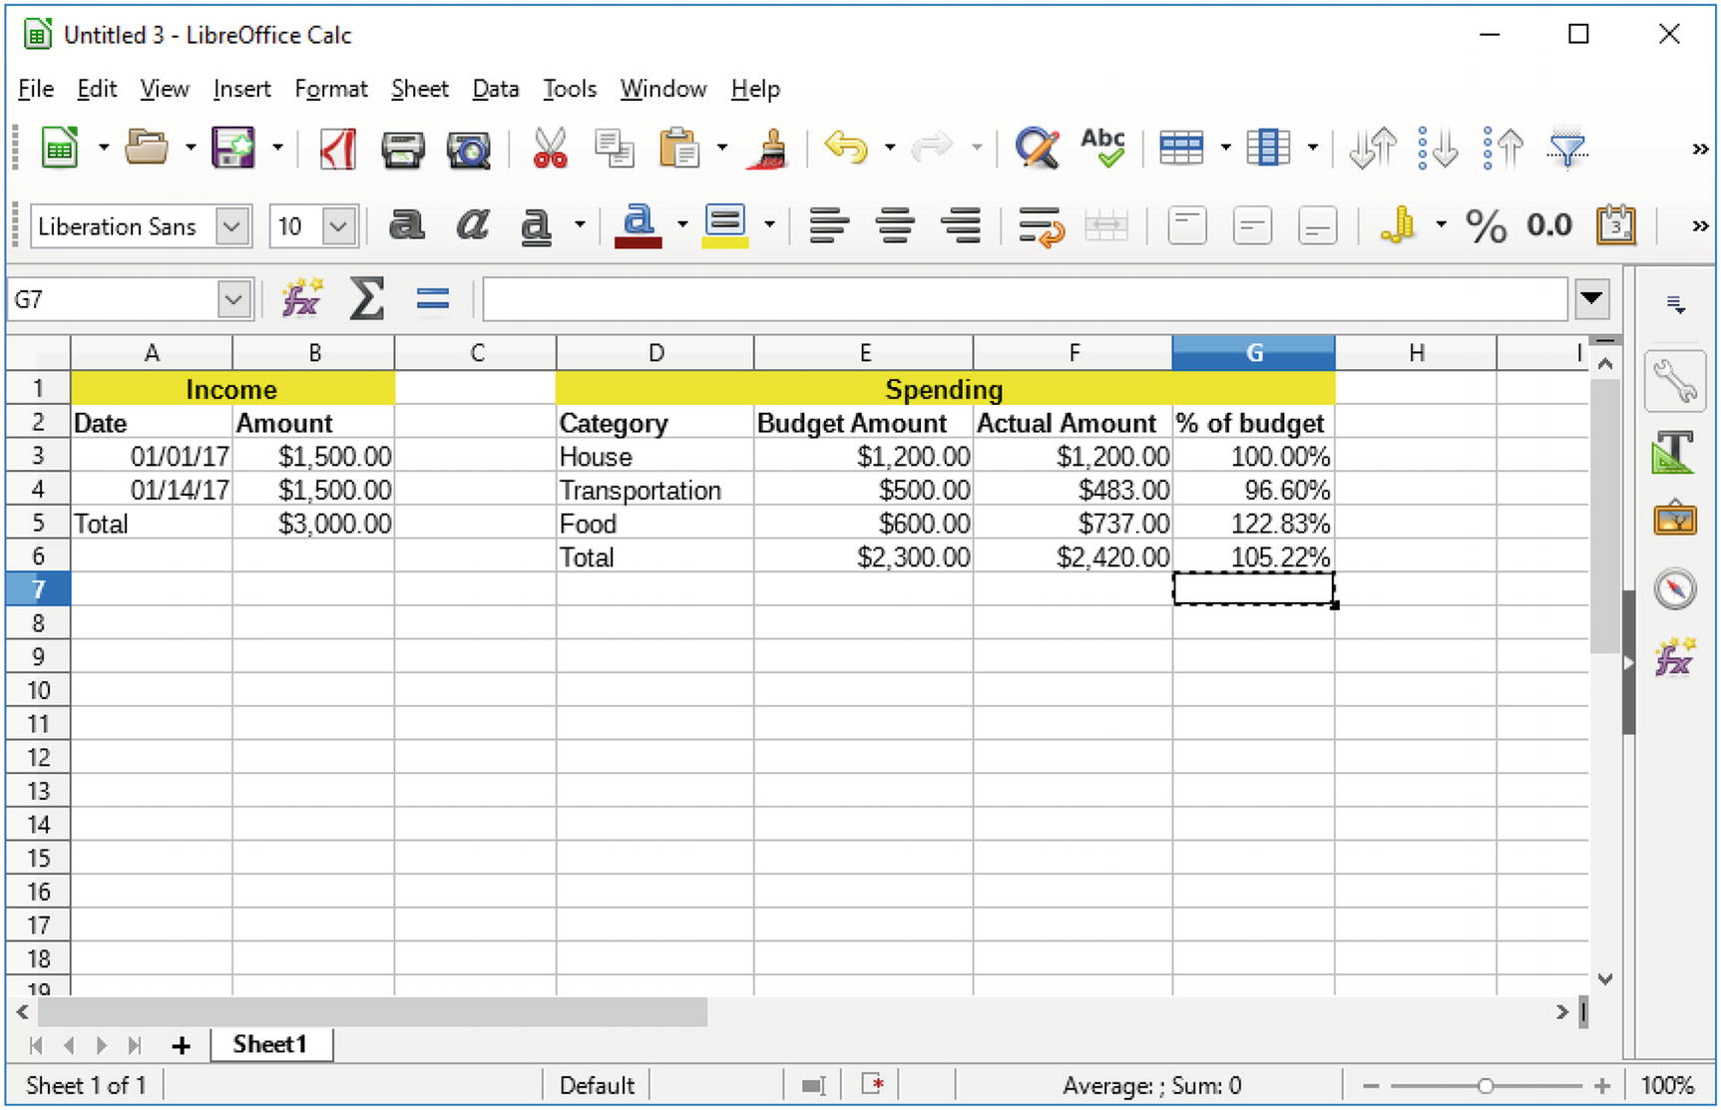This screenshot has height=1110, width=1721.
Task: Click the Copy icon
Action: [614, 149]
